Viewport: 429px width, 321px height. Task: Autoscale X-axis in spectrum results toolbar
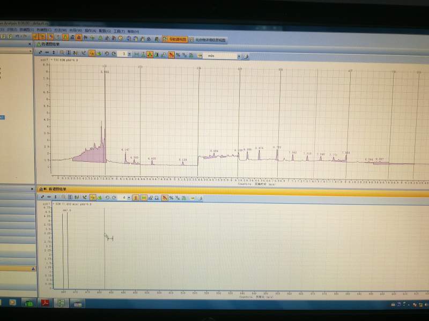(49, 197)
